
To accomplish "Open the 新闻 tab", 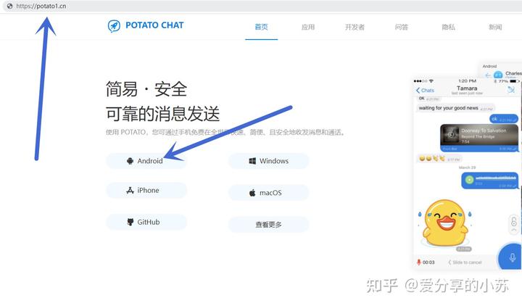I will click(x=495, y=27).
